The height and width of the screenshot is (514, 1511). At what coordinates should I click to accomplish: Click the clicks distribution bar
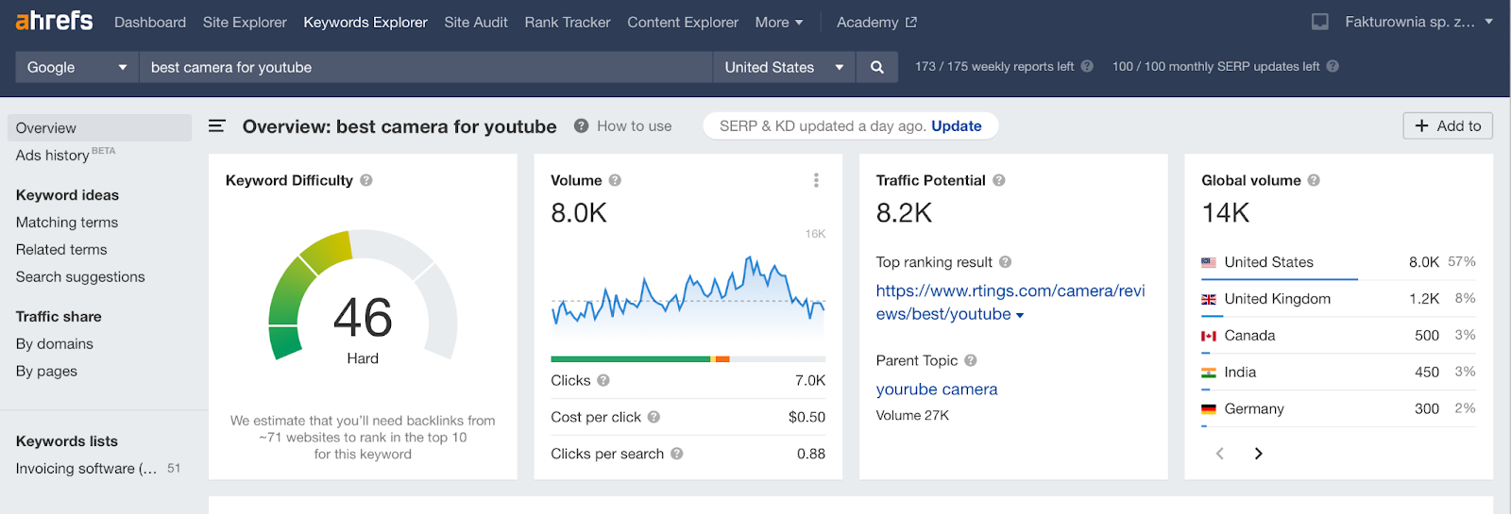coord(688,359)
